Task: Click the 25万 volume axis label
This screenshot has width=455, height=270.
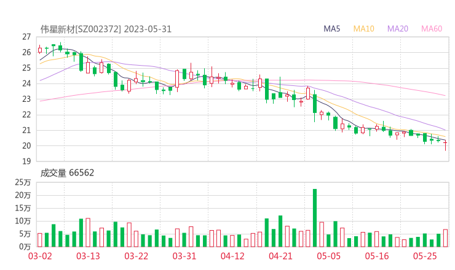Action: click(23, 182)
